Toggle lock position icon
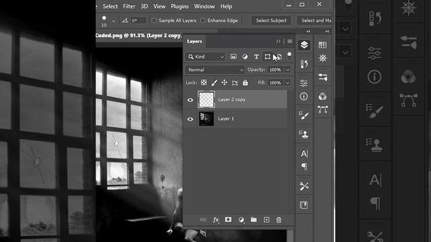The height and width of the screenshot is (242, 431). point(224,82)
